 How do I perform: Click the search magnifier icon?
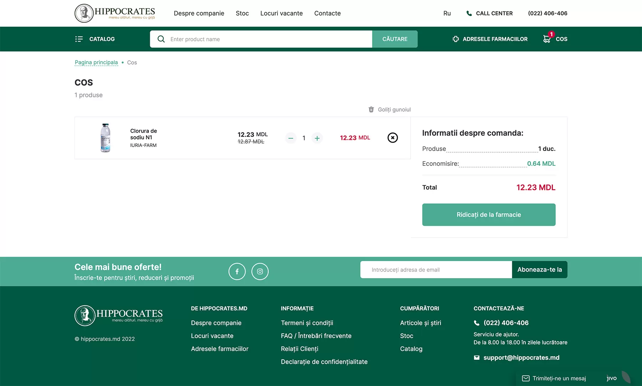point(161,39)
